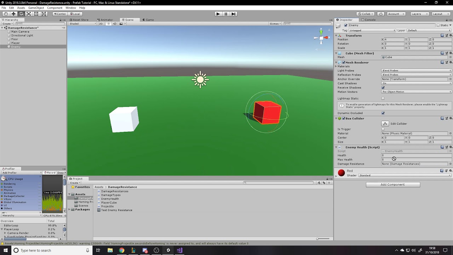
Task: Open the Tag dropdown
Action: pyautogui.click(x=372, y=30)
